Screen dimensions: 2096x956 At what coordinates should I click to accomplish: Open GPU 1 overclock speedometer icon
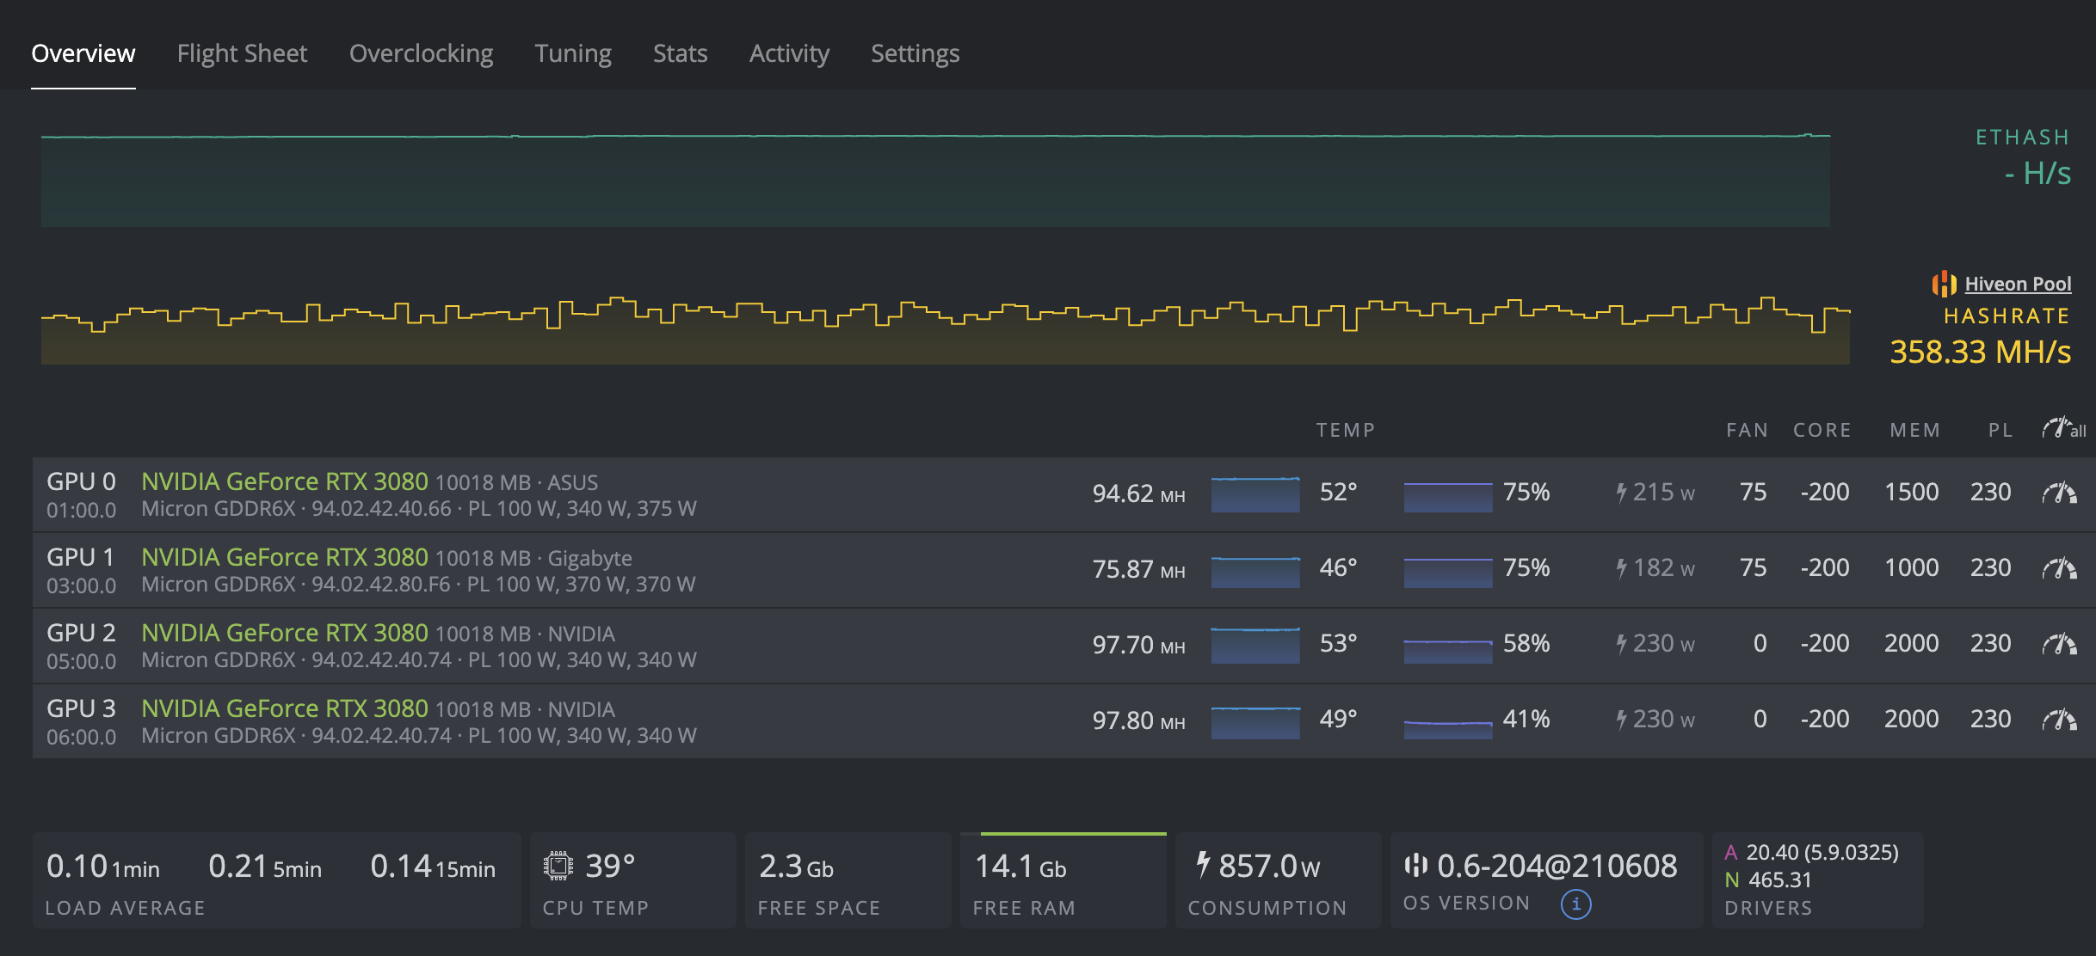tap(2059, 568)
